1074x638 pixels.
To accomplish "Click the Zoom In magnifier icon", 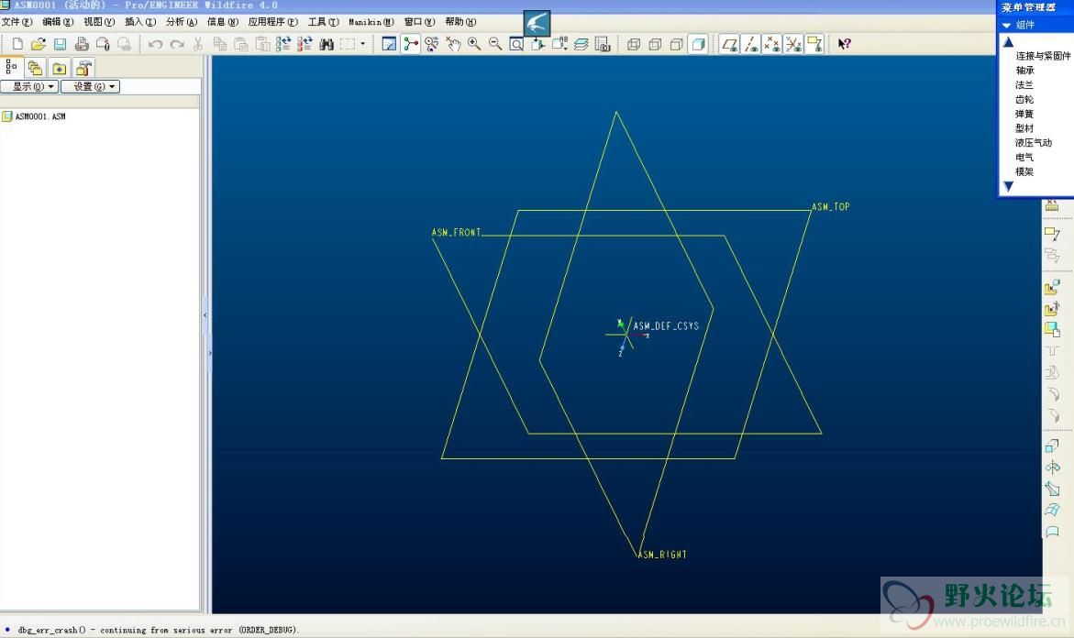I will 474,45.
